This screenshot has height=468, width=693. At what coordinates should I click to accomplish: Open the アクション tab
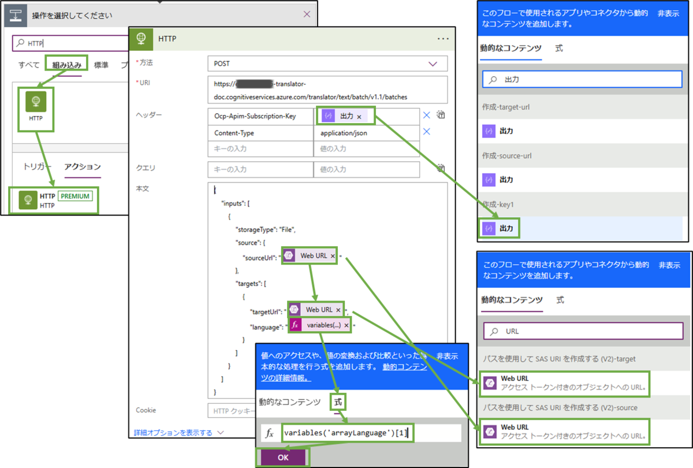coord(83,166)
